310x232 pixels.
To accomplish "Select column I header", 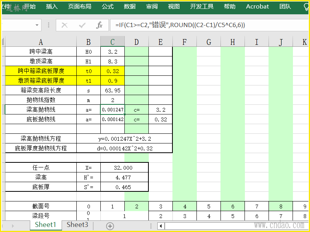I will pos(257,42).
